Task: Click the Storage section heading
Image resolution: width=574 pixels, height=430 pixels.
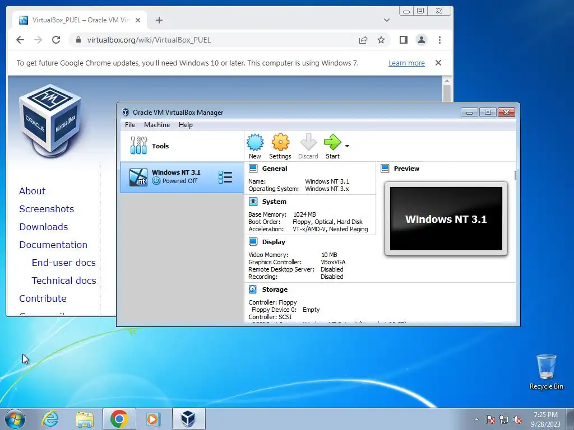Action: click(x=275, y=289)
